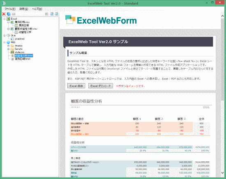The height and width of the screenshot is (179, 226).
Task: Click the Excel 保存 button
Action: (x=76, y=86)
